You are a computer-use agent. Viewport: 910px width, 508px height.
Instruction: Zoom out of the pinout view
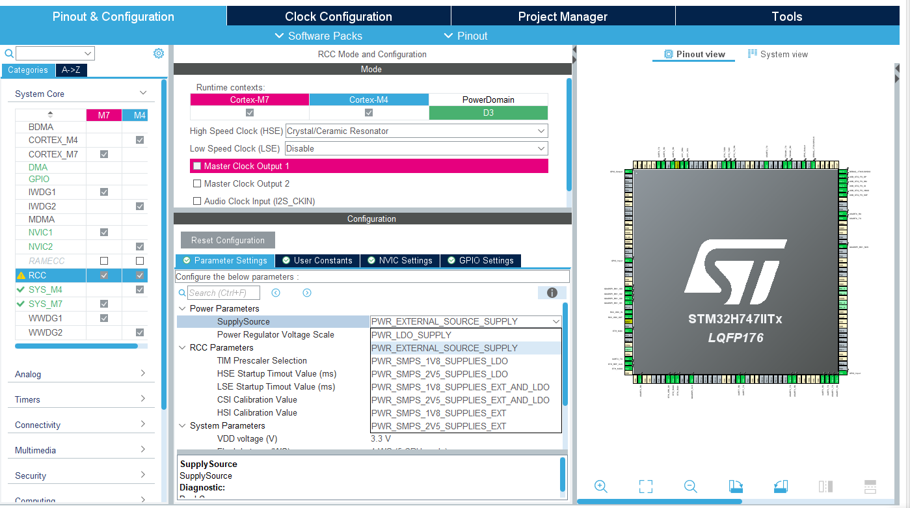pyautogui.click(x=690, y=486)
